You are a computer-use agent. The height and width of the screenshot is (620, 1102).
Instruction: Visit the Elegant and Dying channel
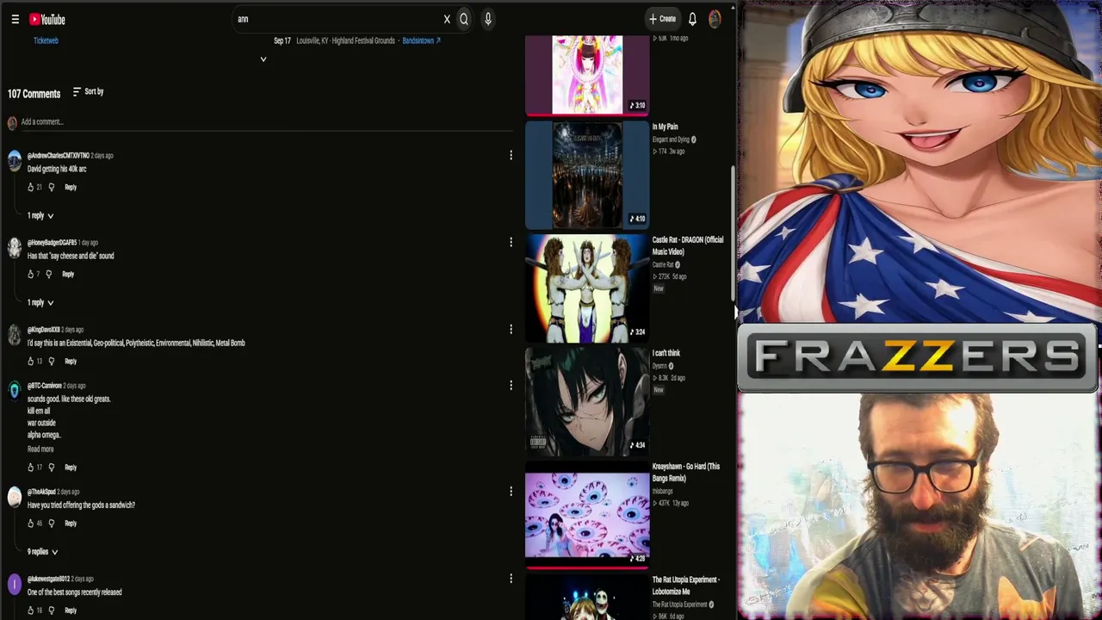[671, 139]
